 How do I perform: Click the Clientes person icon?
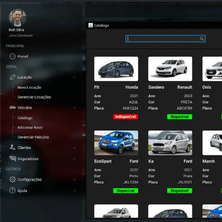pos(12,147)
